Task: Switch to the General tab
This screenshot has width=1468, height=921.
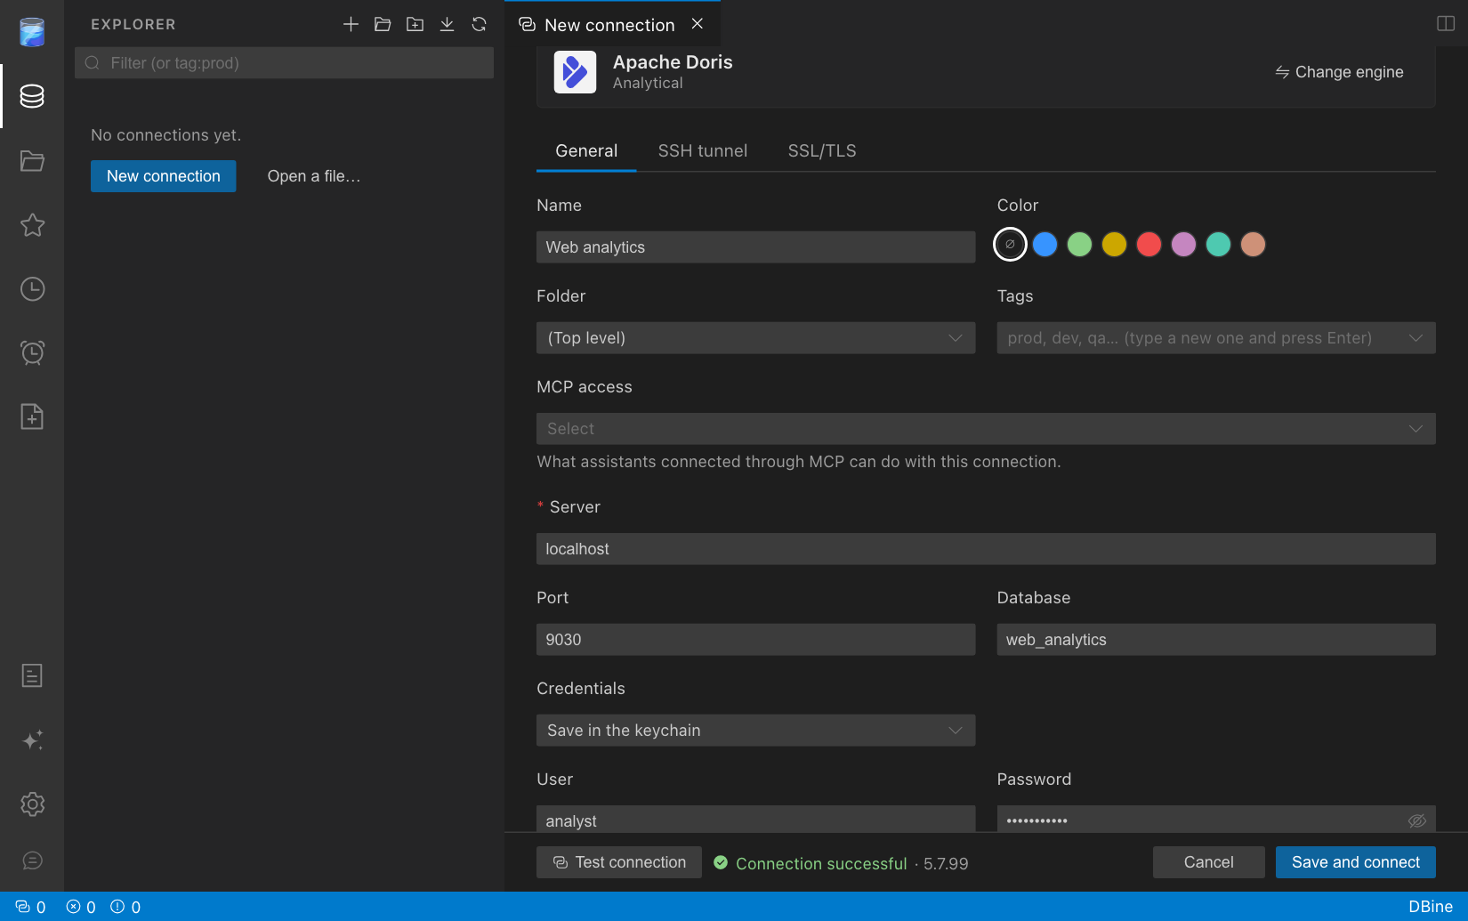Action: click(x=586, y=151)
